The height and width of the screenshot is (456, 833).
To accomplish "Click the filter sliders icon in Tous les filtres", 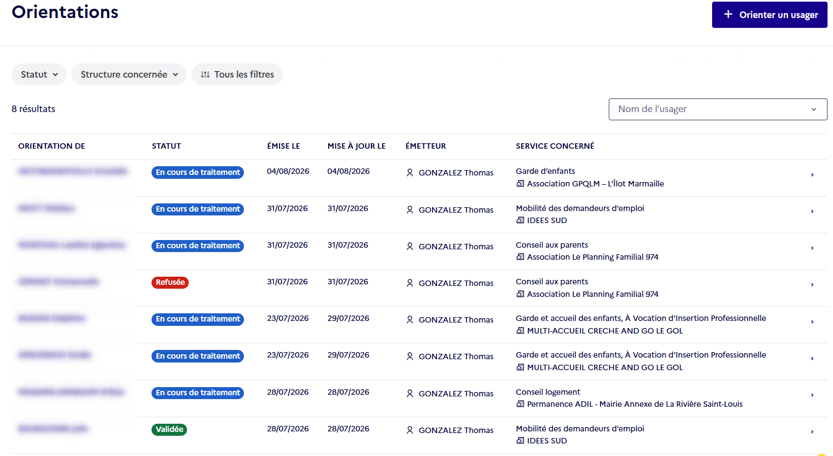I will 205,74.
